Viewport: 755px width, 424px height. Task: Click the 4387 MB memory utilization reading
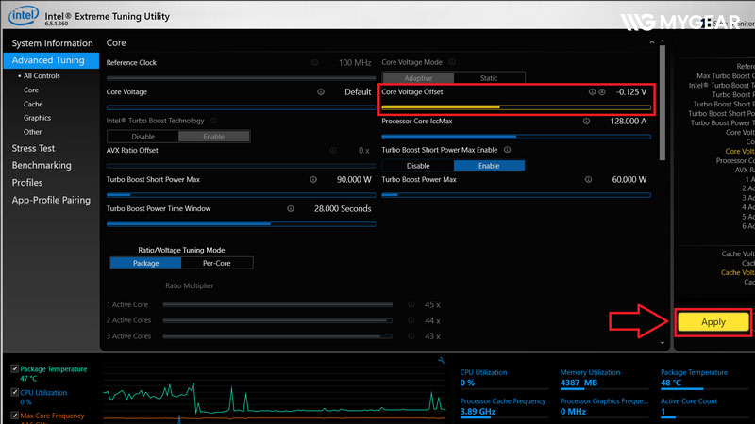[x=579, y=383]
